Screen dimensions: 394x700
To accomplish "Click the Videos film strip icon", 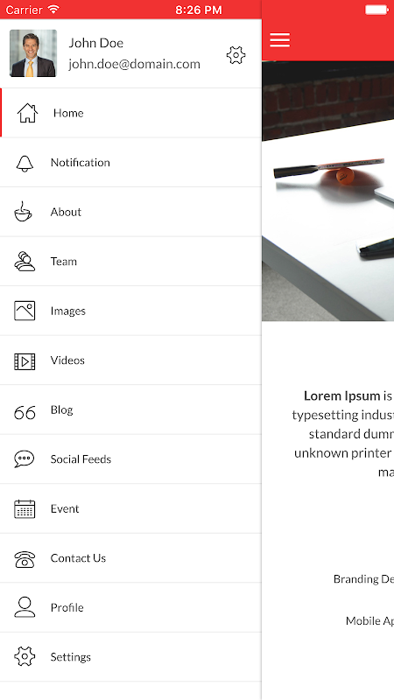I will pos(25,360).
